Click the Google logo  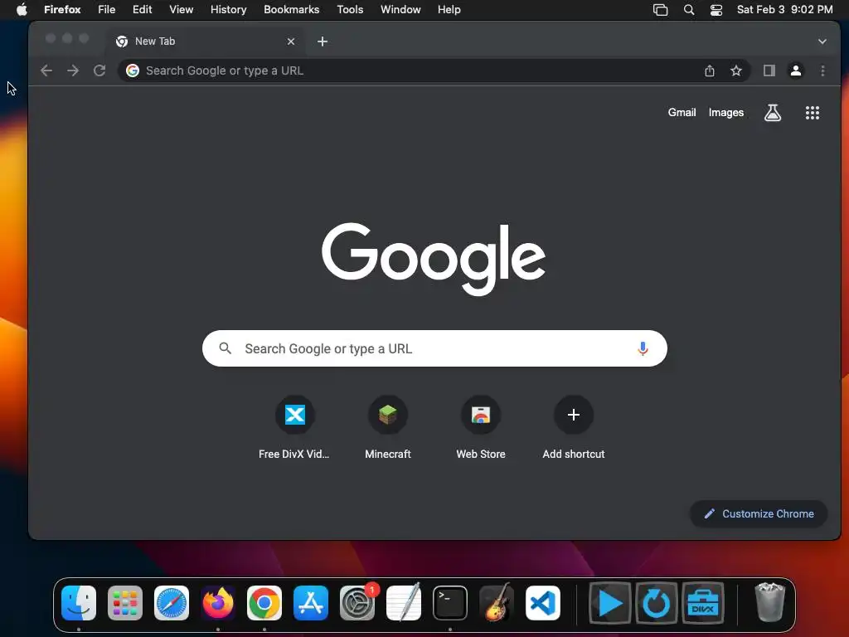click(434, 259)
